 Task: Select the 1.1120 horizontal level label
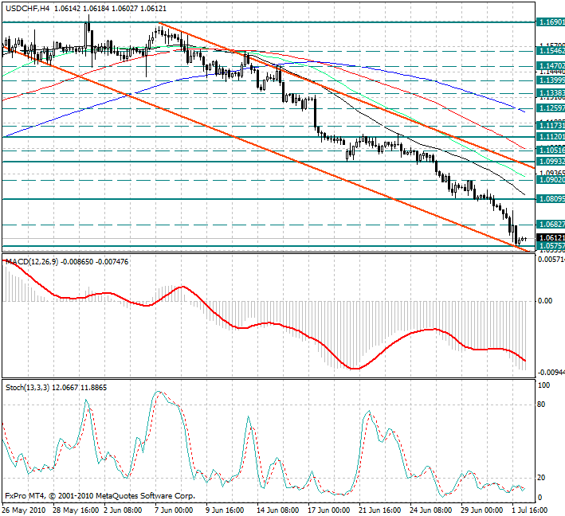click(551, 137)
